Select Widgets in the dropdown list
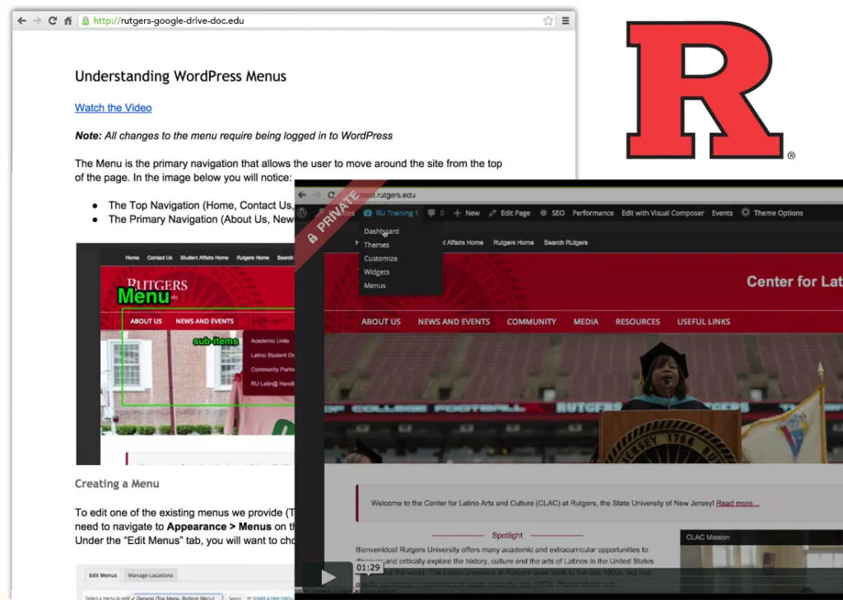The width and height of the screenshot is (843, 600). coord(376,272)
